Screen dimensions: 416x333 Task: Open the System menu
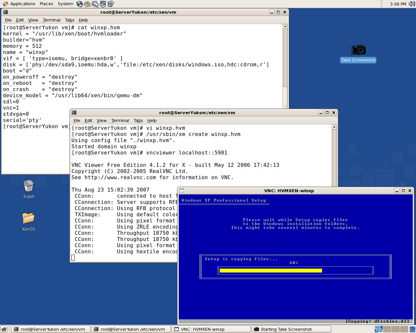click(x=65, y=4)
